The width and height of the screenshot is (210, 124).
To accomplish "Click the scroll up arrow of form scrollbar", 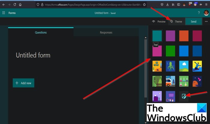I will click(x=145, y=38).
